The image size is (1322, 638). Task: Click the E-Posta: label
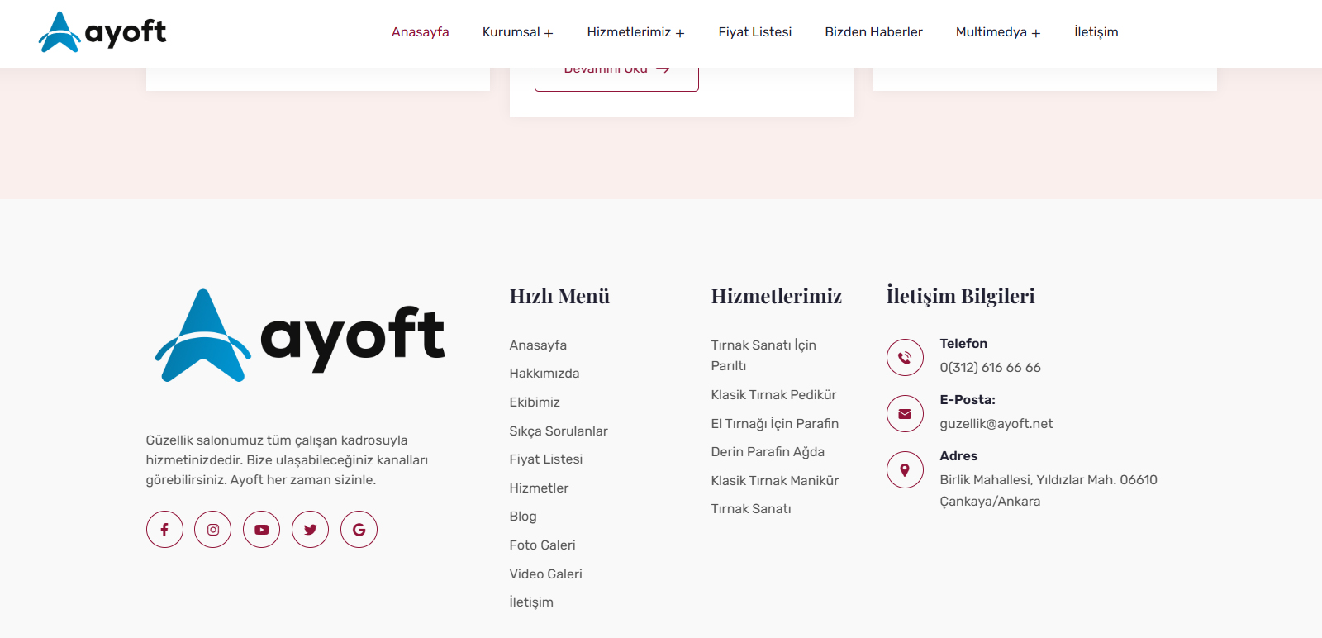click(968, 400)
